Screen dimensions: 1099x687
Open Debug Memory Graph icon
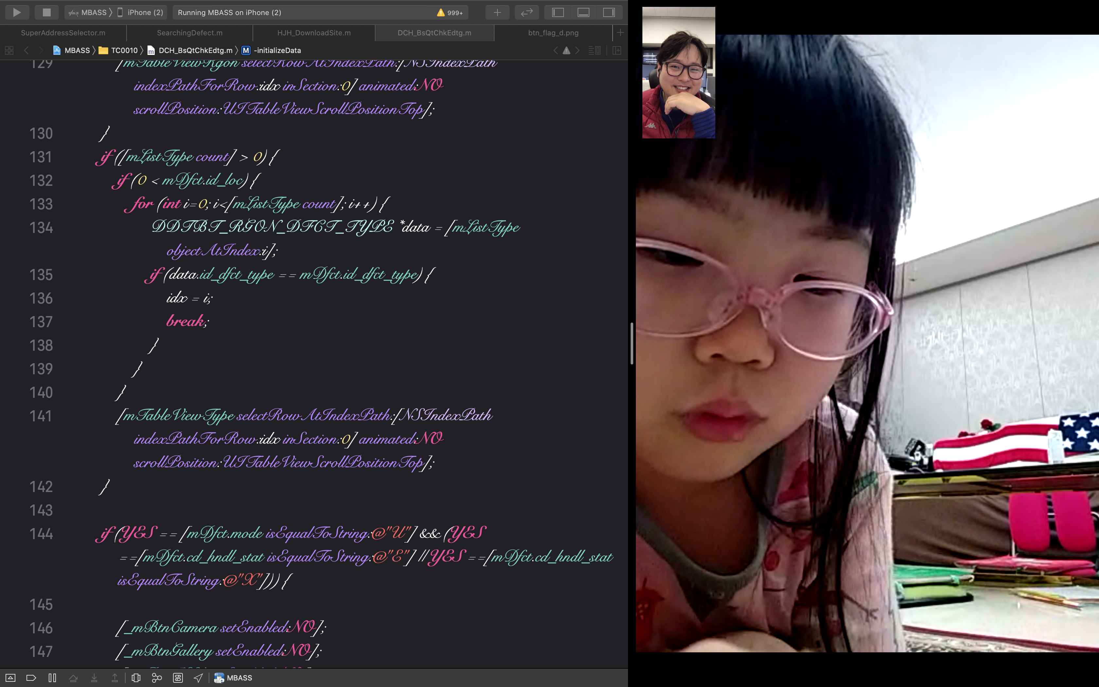(x=157, y=678)
